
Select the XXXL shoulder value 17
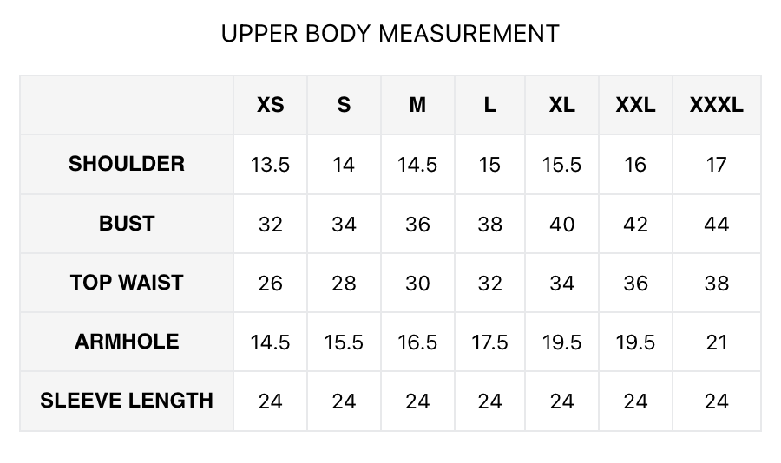pos(716,165)
